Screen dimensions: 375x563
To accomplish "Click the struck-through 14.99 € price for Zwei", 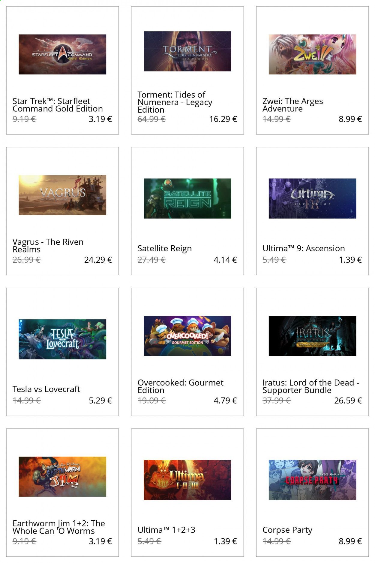I will tap(277, 119).
